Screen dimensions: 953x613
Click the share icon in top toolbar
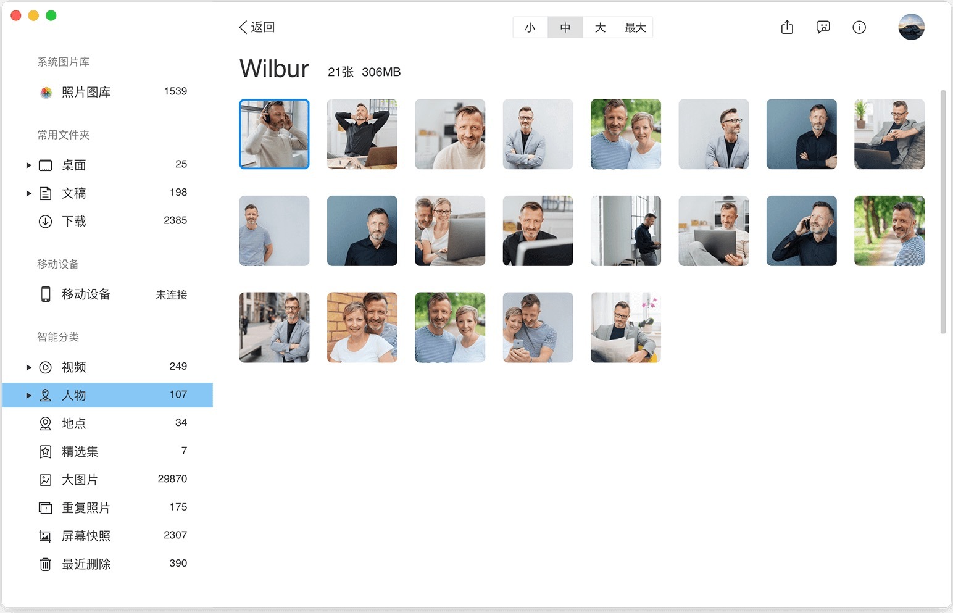click(787, 27)
